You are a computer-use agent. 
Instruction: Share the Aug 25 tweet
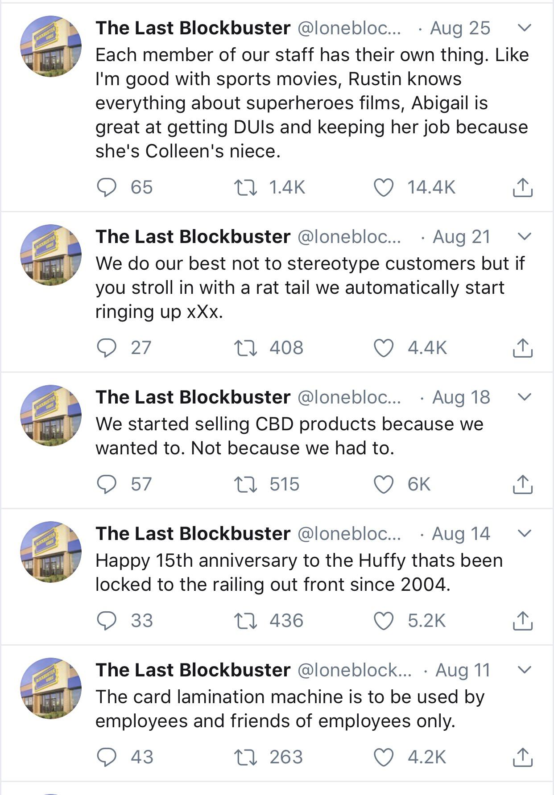click(522, 187)
